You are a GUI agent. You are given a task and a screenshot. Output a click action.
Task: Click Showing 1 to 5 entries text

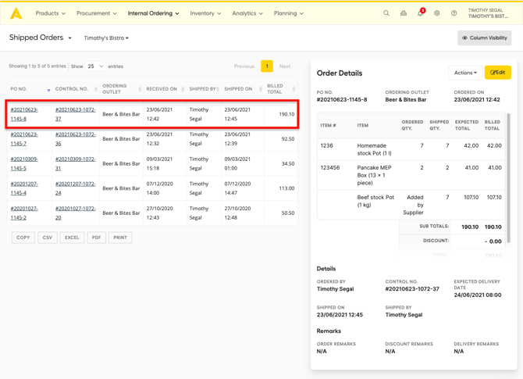pos(37,66)
